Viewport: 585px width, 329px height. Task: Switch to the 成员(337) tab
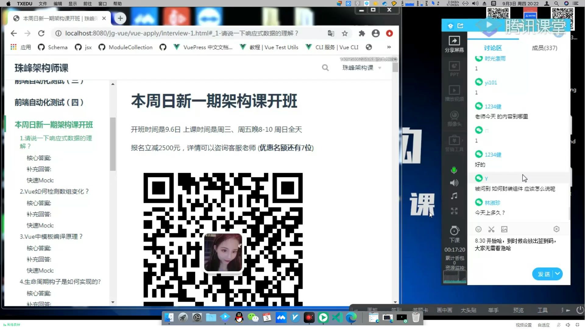tap(544, 48)
